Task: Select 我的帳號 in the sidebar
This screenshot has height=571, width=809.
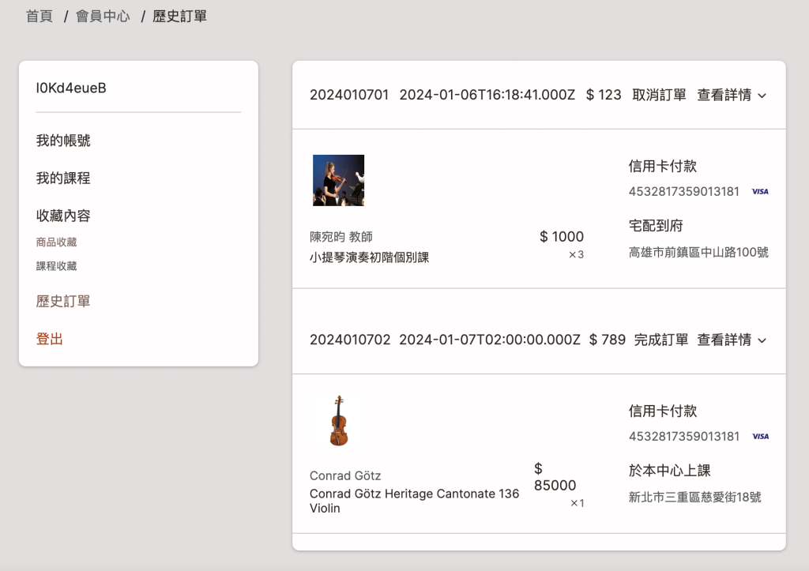Action: 63,141
